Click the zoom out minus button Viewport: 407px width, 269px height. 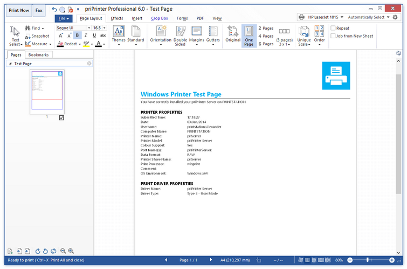point(350,260)
